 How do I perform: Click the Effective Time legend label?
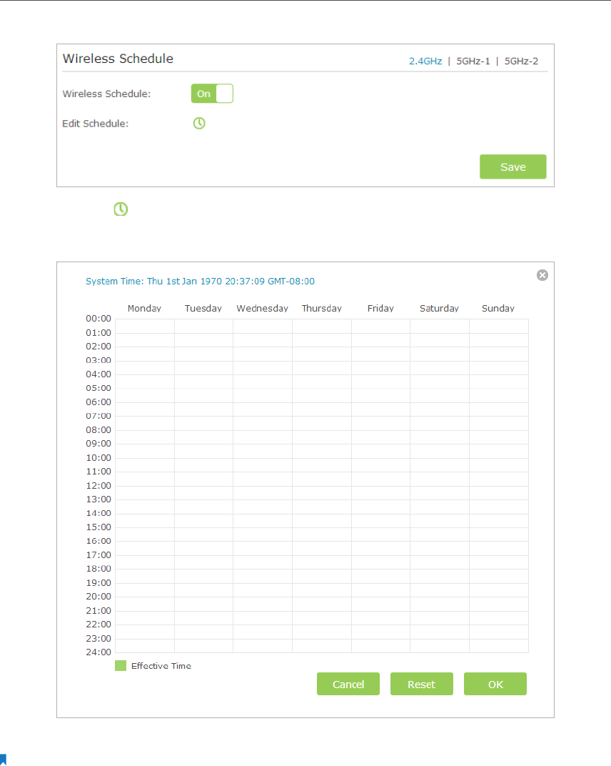[x=161, y=666]
